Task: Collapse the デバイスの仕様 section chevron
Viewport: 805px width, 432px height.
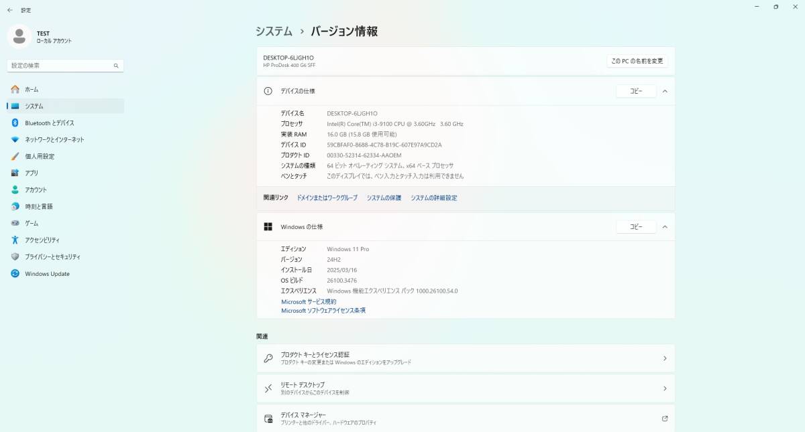Action: pos(665,91)
